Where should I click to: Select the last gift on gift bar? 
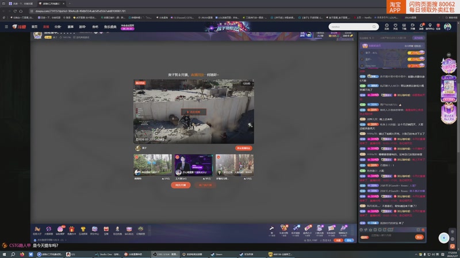343,230
